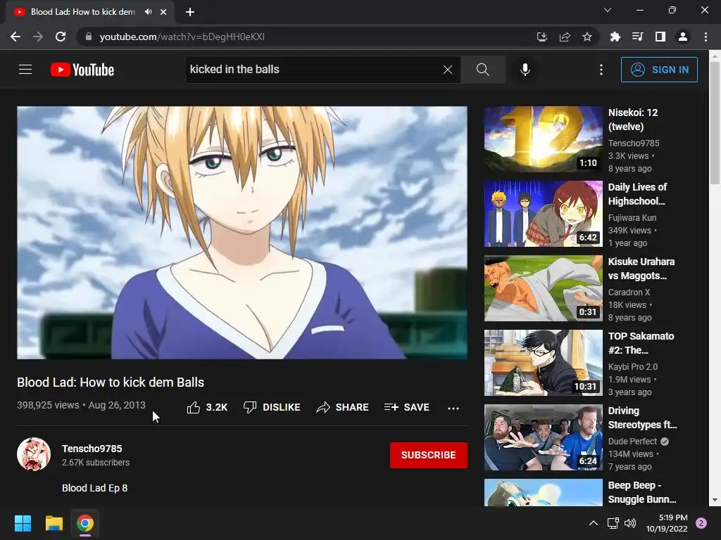This screenshot has width=721, height=540.
Task: Open Driving Stereotypes video thumbnail
Action: point(543,437)
